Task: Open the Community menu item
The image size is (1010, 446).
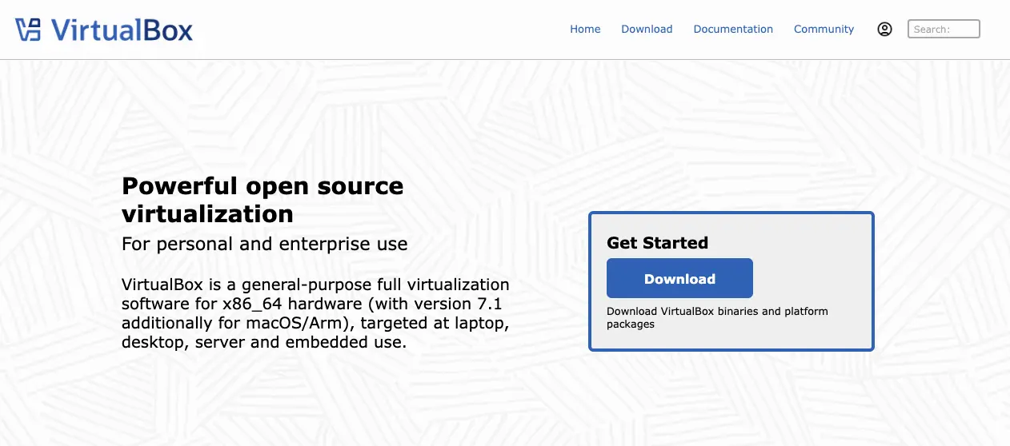Action: (824, 29)
